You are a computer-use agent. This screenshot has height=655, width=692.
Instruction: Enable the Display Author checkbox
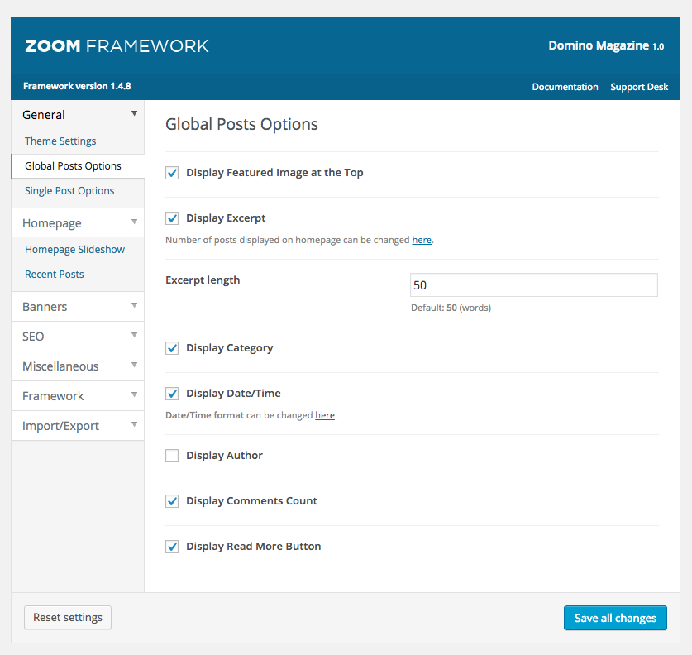172,456
